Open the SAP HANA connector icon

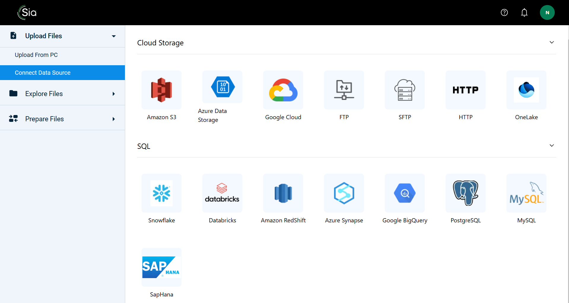point(161,267)
